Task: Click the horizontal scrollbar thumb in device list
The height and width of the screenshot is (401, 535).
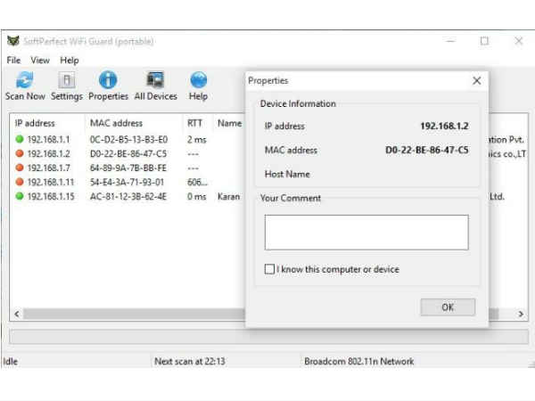Action: click(261, 314)
